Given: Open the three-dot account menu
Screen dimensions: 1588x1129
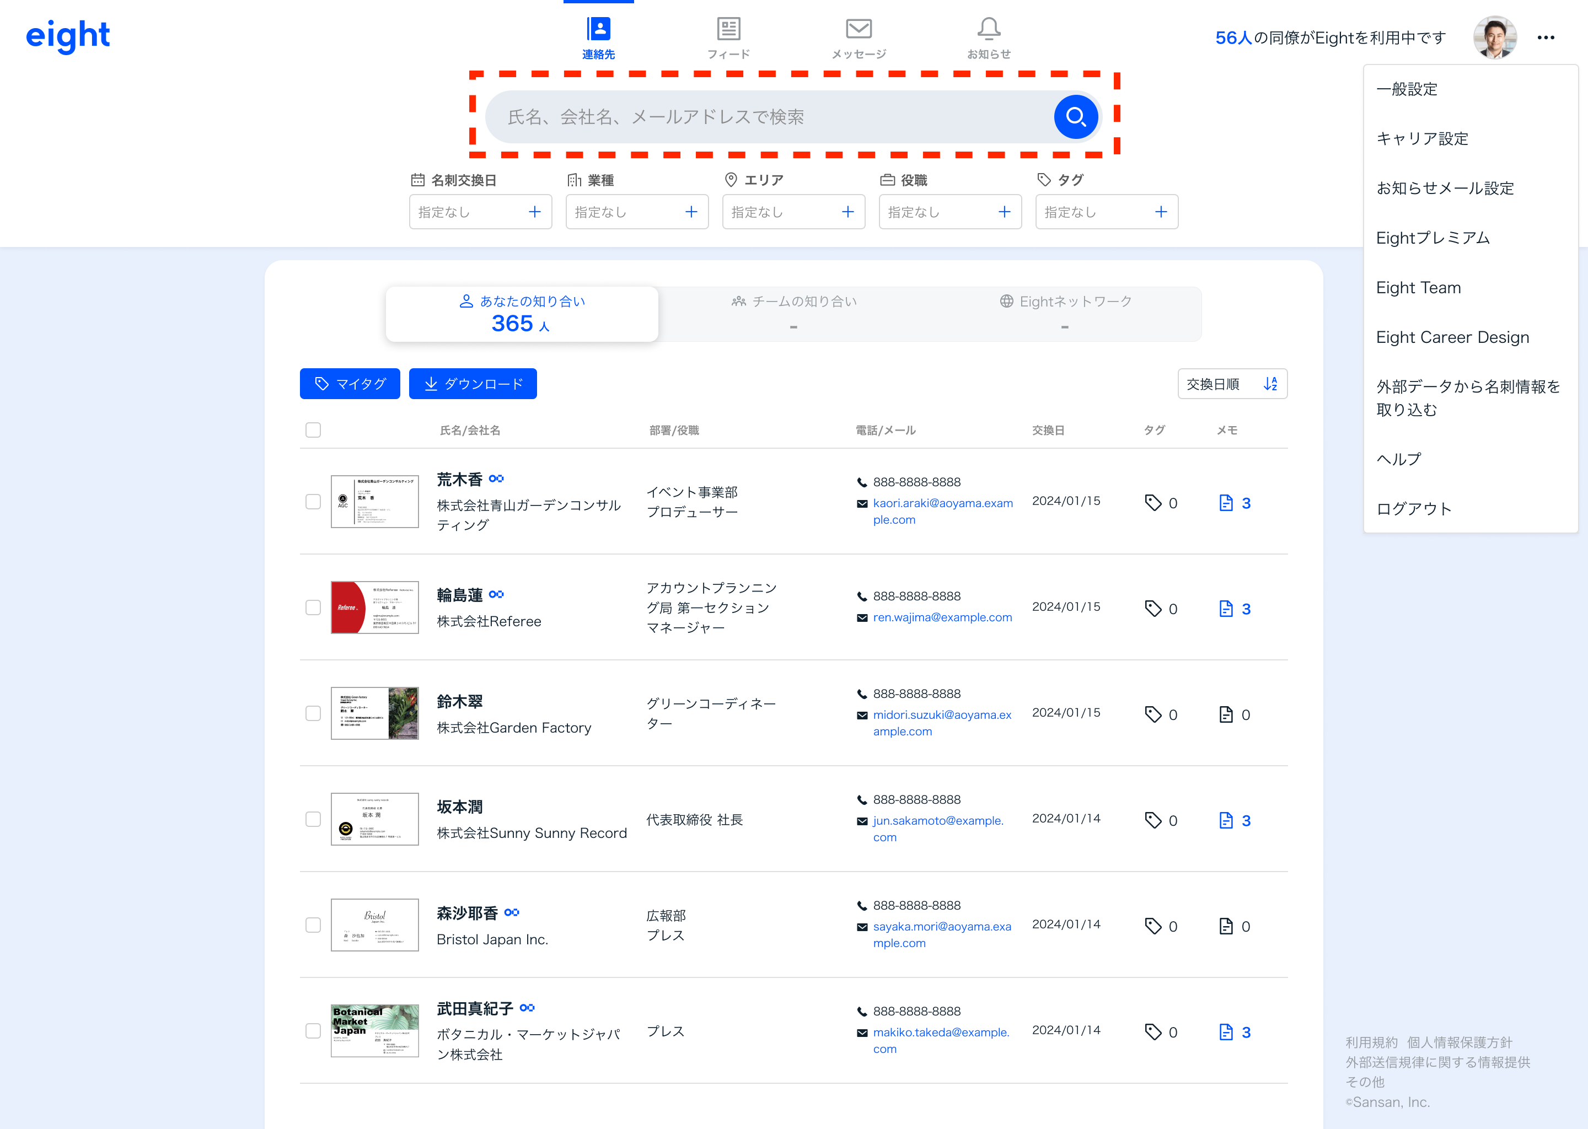Looking at the screenshot, I should tap(1546, 37).
